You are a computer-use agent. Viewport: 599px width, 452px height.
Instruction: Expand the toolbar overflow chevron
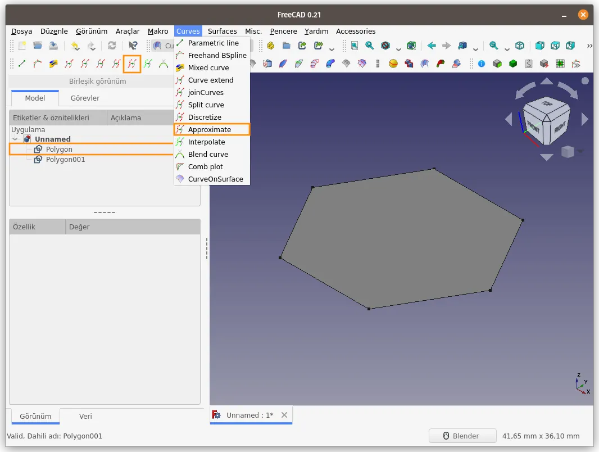589,46
